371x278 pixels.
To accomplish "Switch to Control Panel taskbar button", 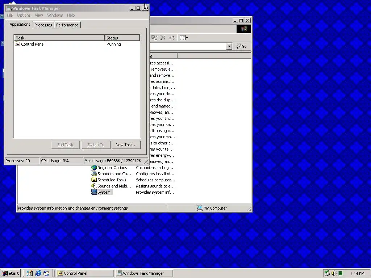I will coord(85,273).
